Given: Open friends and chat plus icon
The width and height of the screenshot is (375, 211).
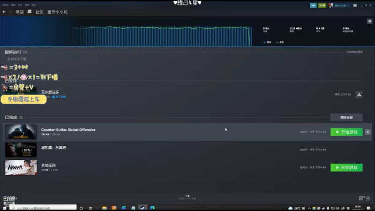Looking at the screenshot, I should pos(368,198).
